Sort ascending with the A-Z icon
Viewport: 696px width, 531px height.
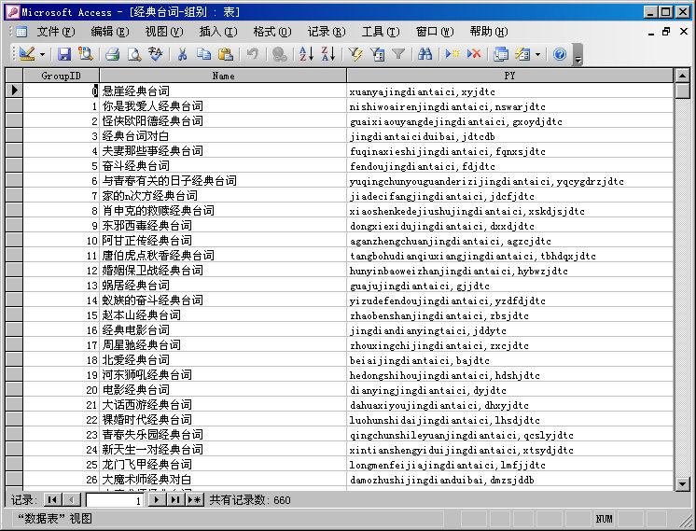click(x=306, y=54)
